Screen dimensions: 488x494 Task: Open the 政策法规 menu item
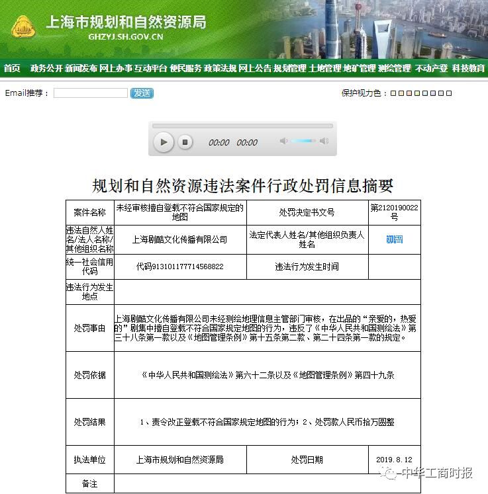pyautogui.click(x=220, y=68)
